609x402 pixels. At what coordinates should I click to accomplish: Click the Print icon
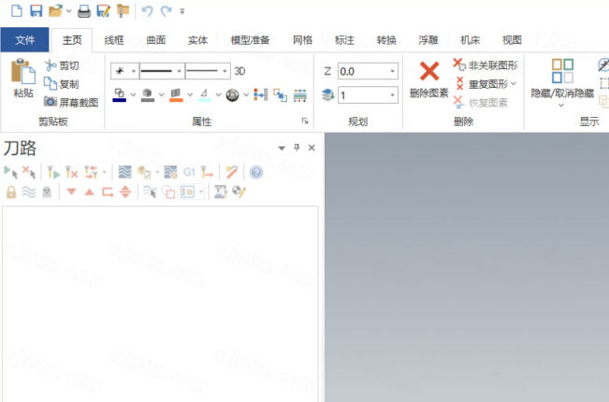(84, 11)
